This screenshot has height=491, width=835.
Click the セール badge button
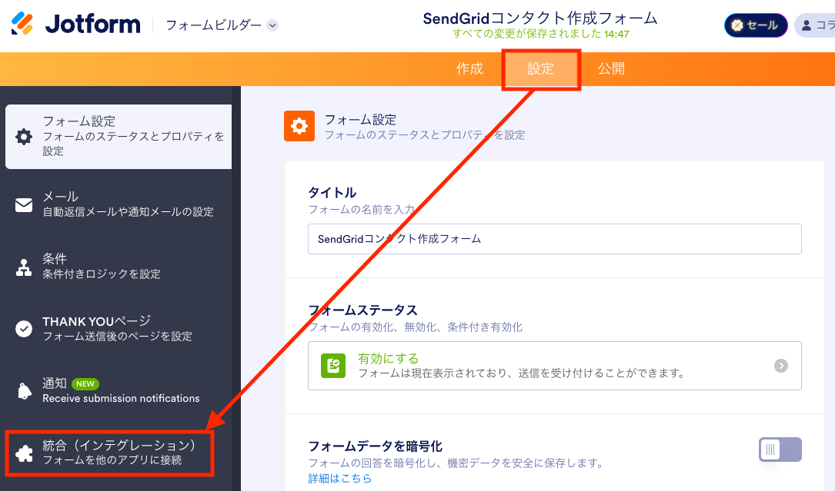click(x=756, y=25)
